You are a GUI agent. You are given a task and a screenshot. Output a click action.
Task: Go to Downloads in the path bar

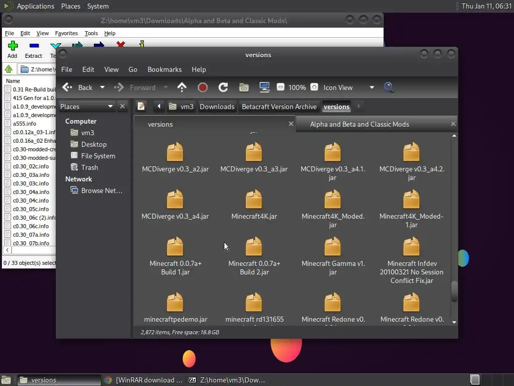(x=217, y=107)
